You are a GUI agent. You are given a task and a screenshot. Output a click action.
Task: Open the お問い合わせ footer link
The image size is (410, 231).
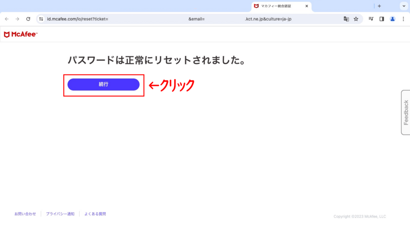pos(25,214)
